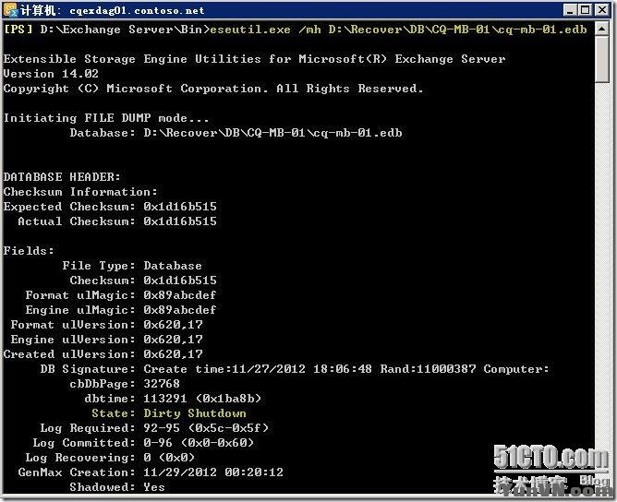Click the console window title bar icon
This screenshot has height=502, width=617.
point(10,9)
